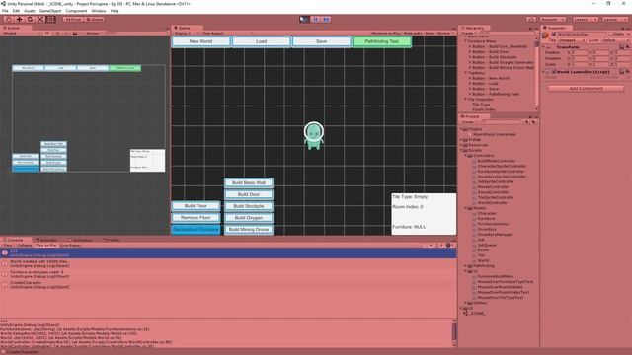Image resolution: width=632 pixels, height=355 pixels.
Task: Open the Component menu
Action: coord(76,11)
